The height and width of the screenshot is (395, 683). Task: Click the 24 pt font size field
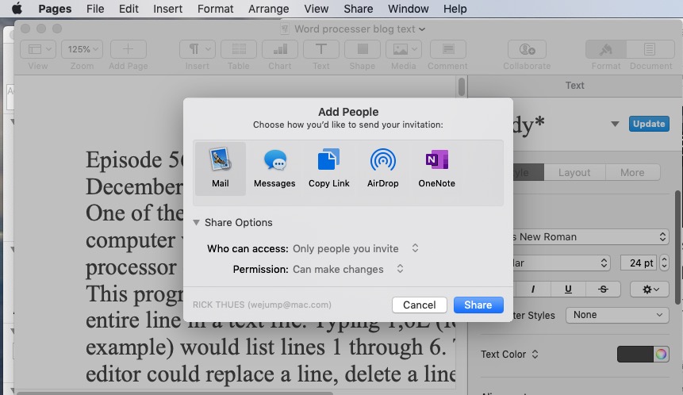(x=639, y=263)
